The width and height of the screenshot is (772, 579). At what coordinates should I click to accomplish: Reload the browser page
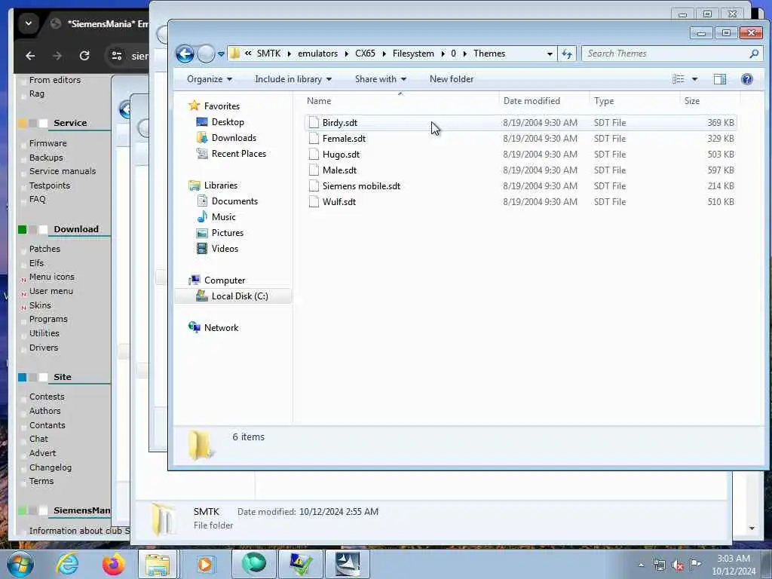[x=84, y=56]
